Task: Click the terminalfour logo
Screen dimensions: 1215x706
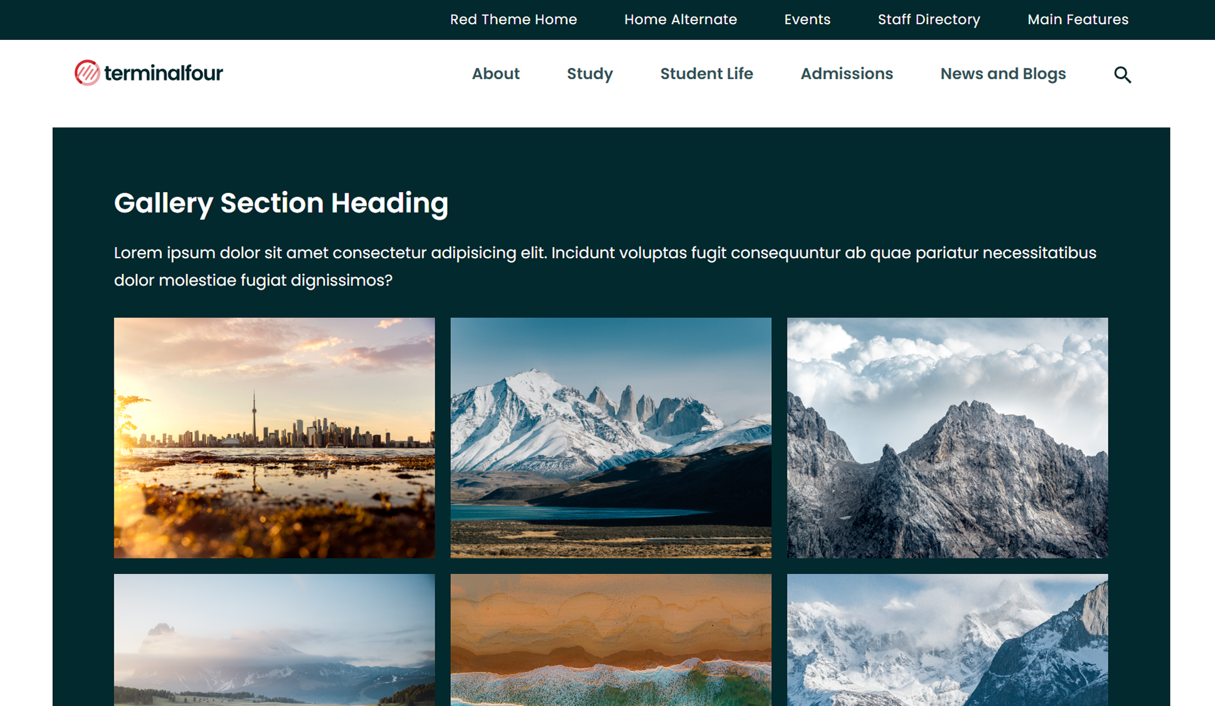Action: pos(149,73)
